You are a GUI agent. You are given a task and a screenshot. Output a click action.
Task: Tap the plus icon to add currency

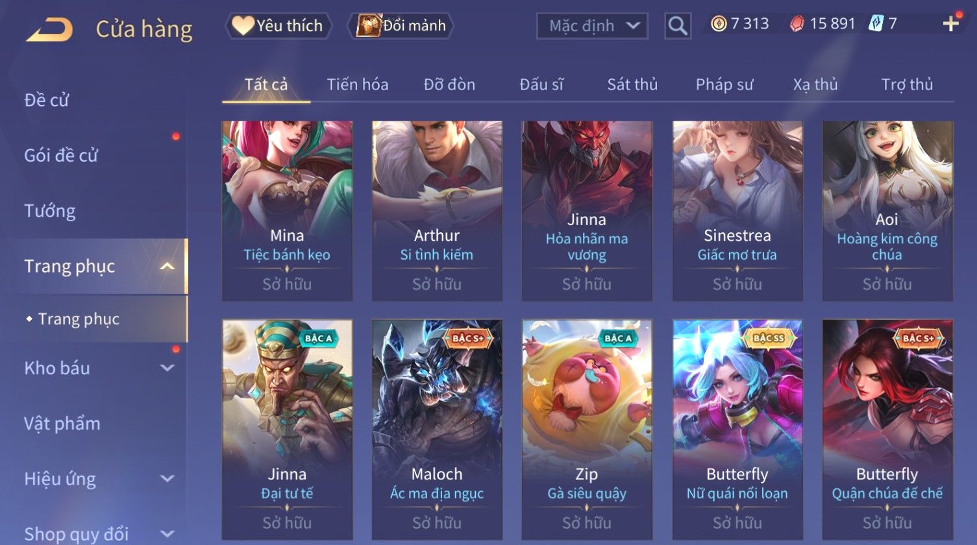[951, 24]
